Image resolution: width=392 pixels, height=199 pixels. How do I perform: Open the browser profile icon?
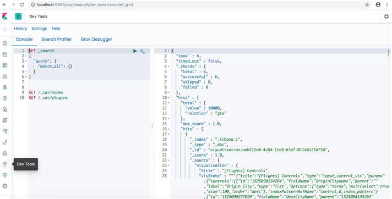(x=378, y=4)
